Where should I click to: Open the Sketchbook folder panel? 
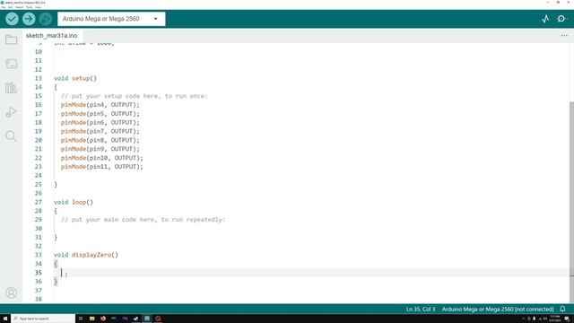[11, 39]
